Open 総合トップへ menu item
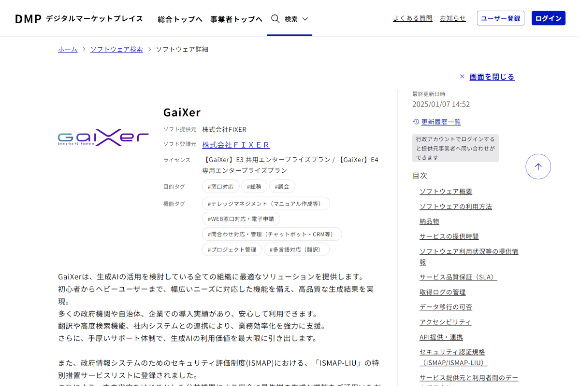This screenshot has height=386, width=580. pyautogui.click(x=180, y=19)
